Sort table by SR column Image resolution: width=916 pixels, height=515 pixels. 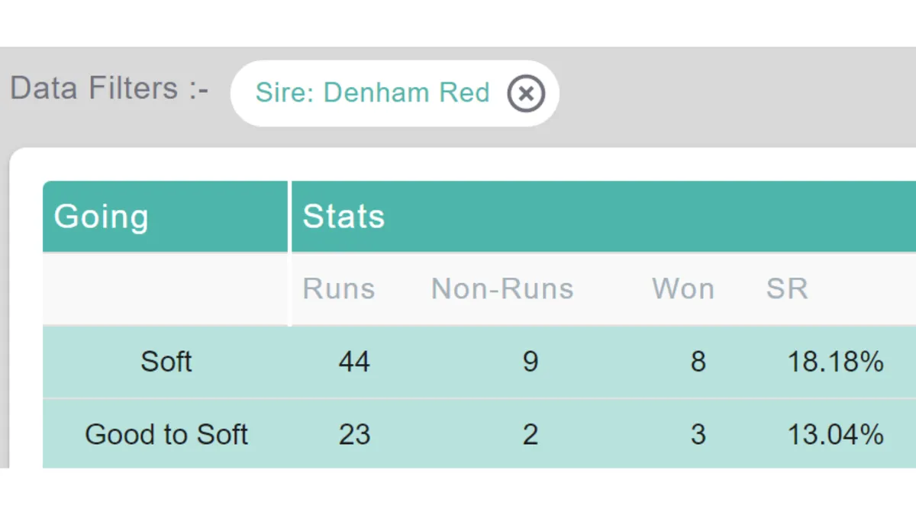coord(787,289)
